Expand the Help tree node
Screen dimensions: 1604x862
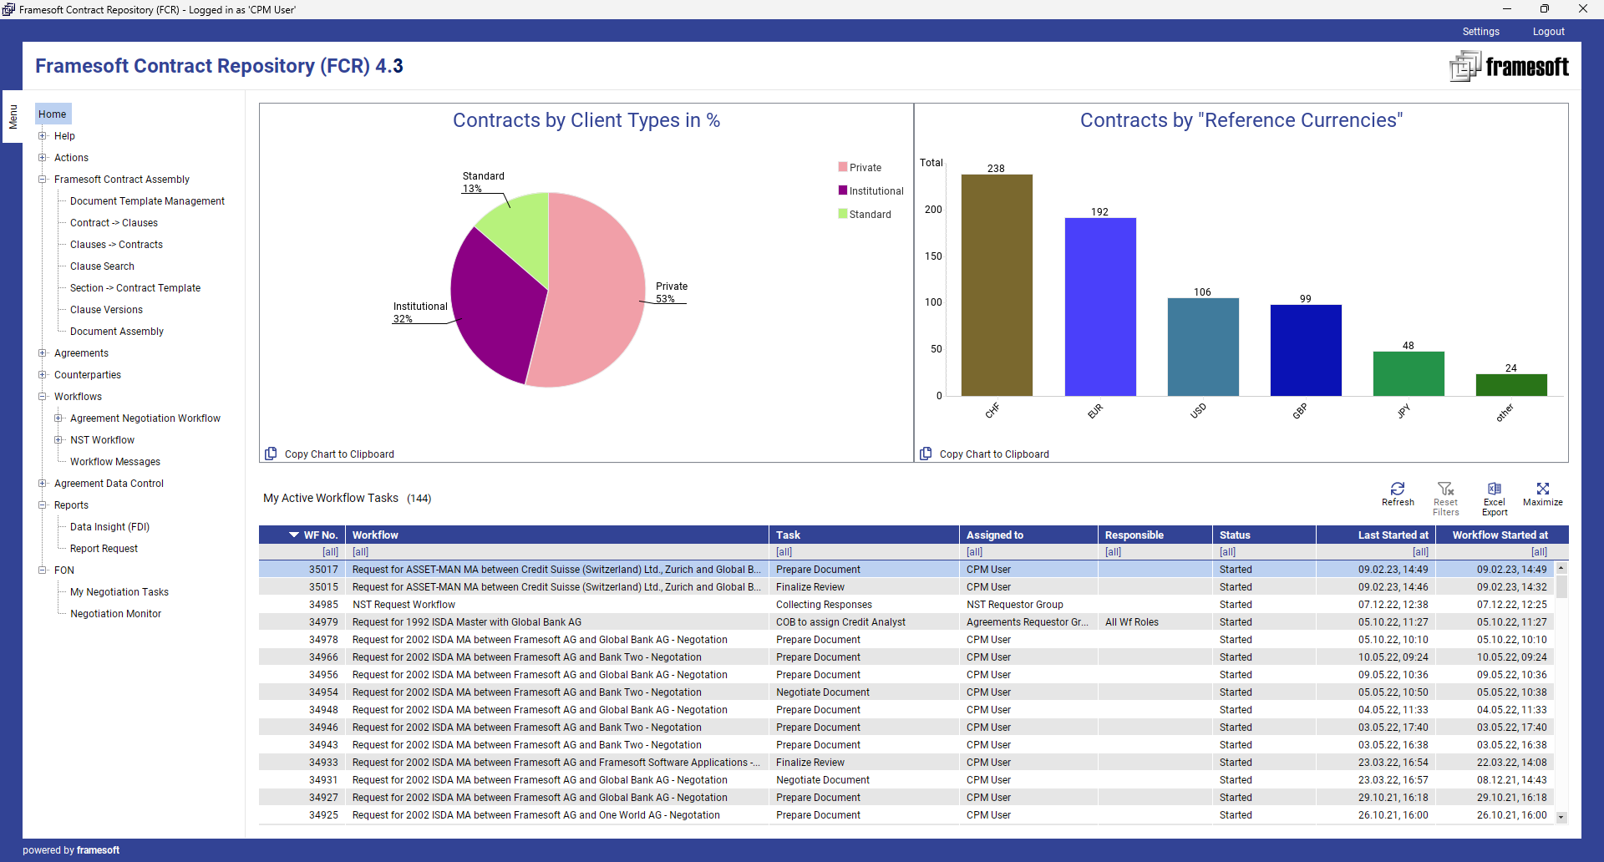tap(43, 135)
